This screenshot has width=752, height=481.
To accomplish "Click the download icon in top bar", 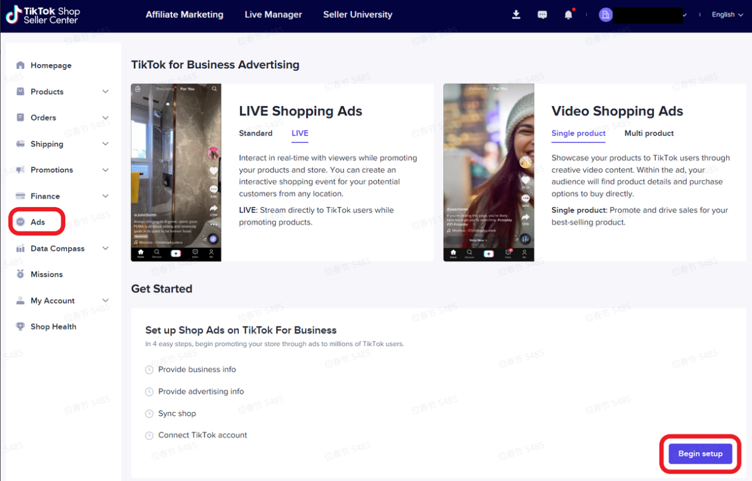I will 516,15.
